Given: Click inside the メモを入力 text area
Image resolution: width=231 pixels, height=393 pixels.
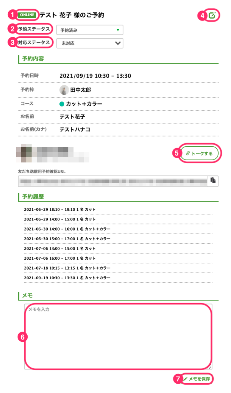Looking at the screenshot, I should [x=118, y=336].
